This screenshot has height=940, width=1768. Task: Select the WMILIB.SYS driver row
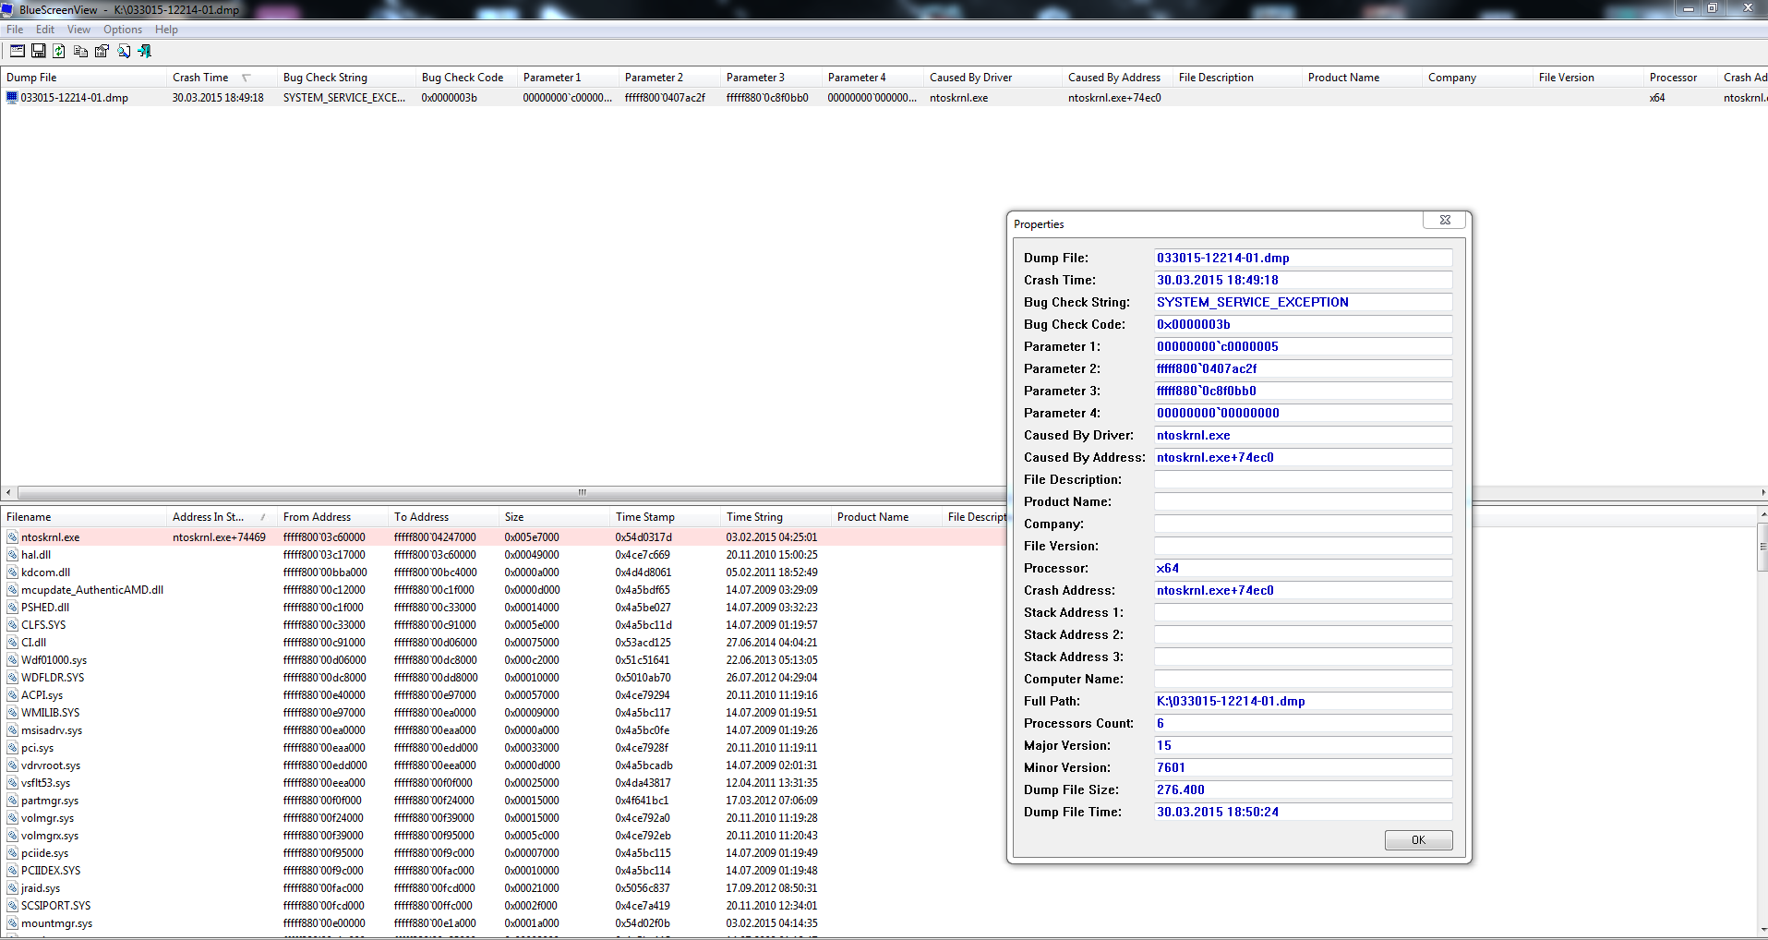(503, 713)
